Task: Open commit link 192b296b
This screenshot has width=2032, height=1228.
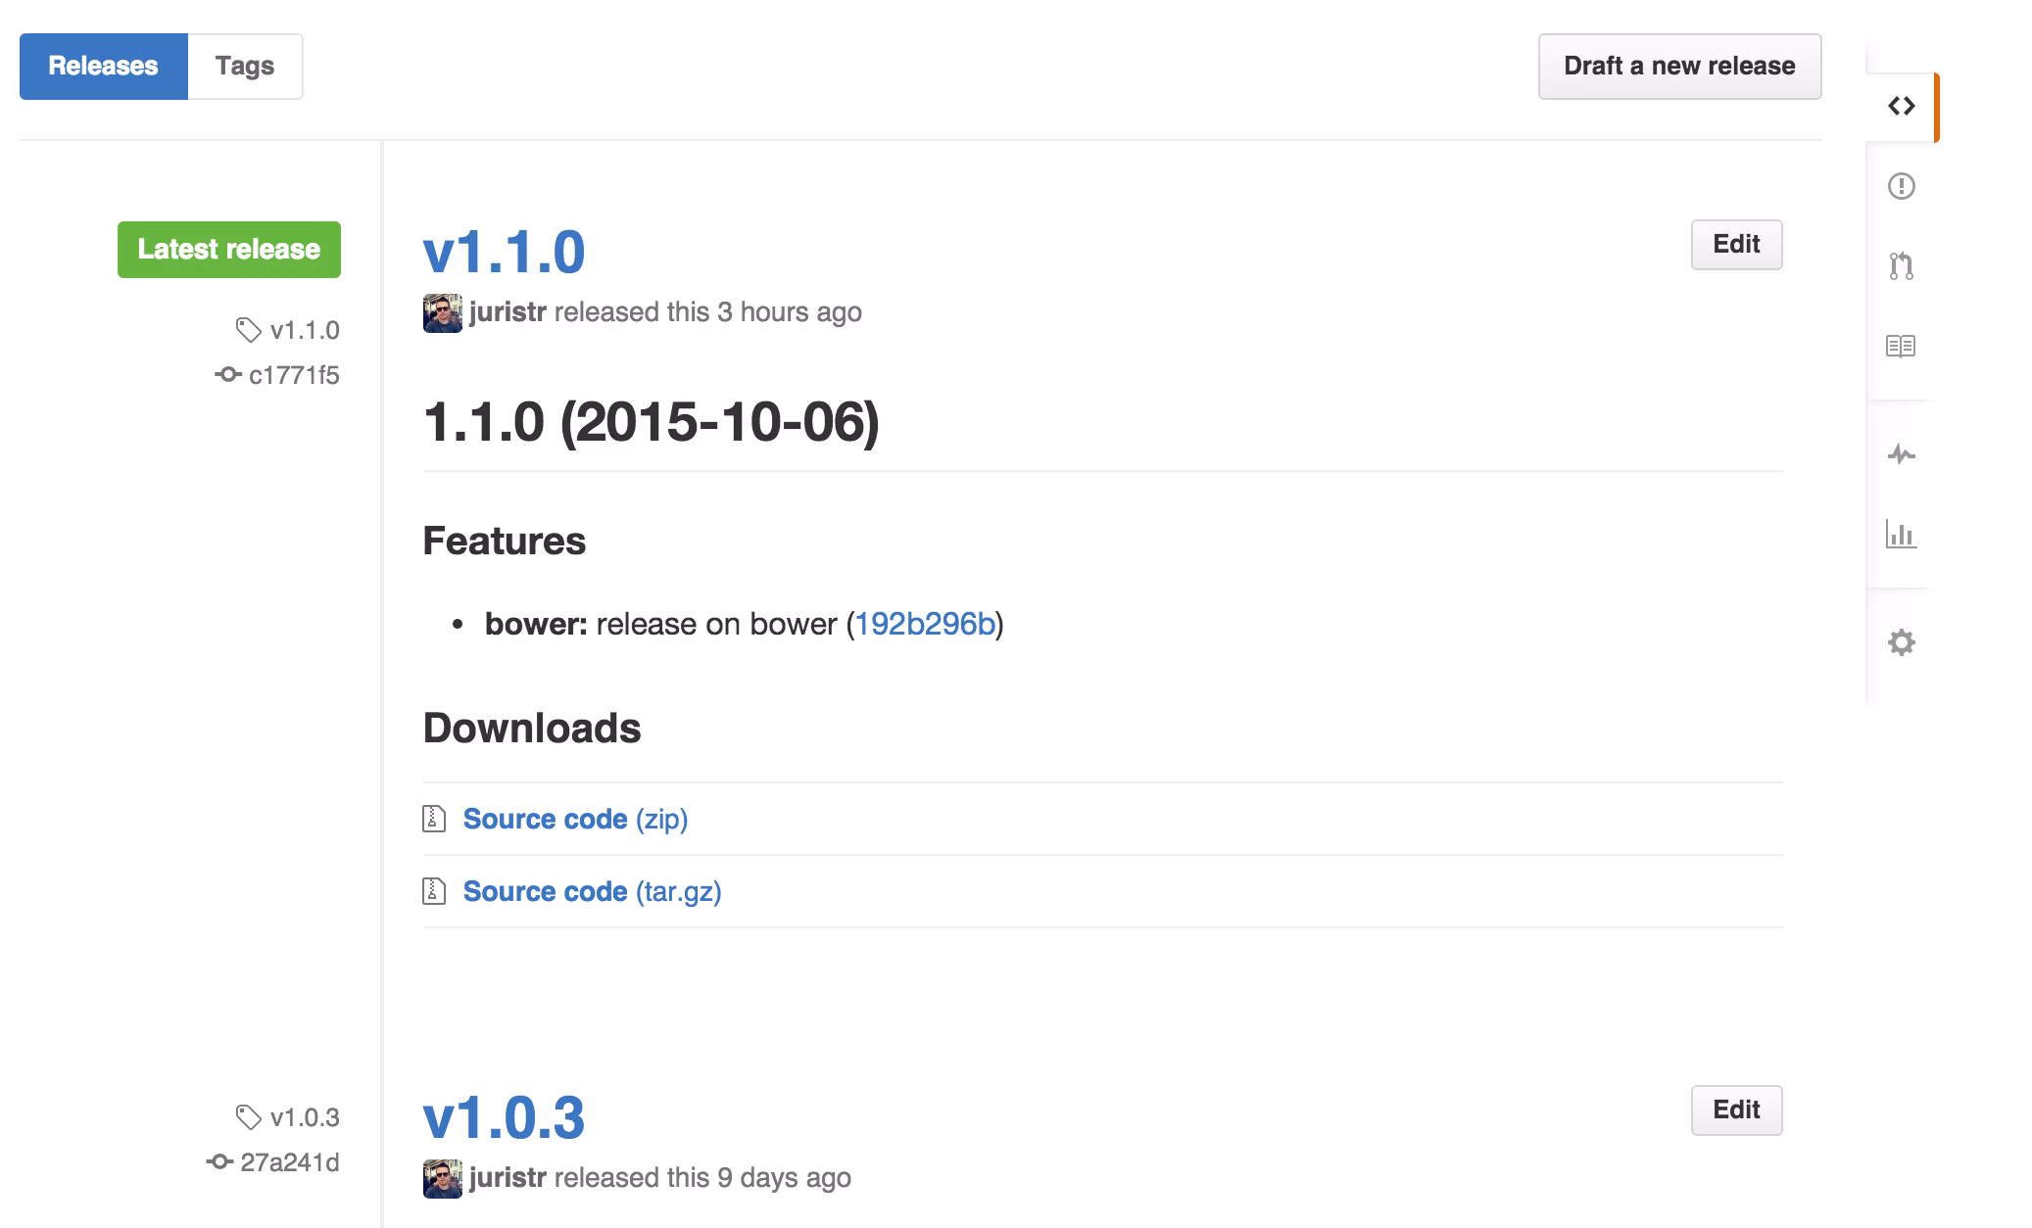Action: pos(925,624)
